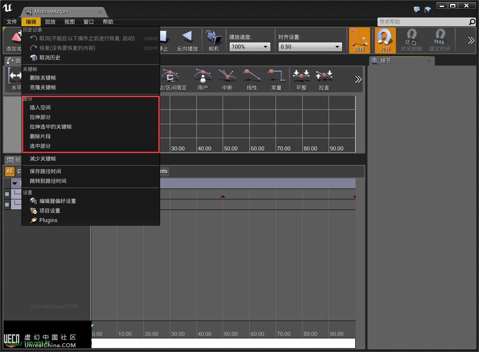The width and height of the screenshot is (479, 352).
Task: Toggle the first track enable checkbox
Action: tap(7, 194)
